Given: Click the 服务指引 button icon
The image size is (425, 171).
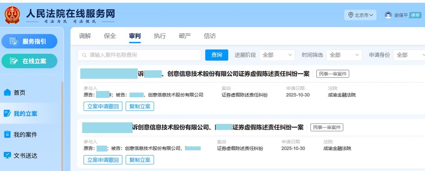Looking at the screenshot, I should tap(14, 41).
